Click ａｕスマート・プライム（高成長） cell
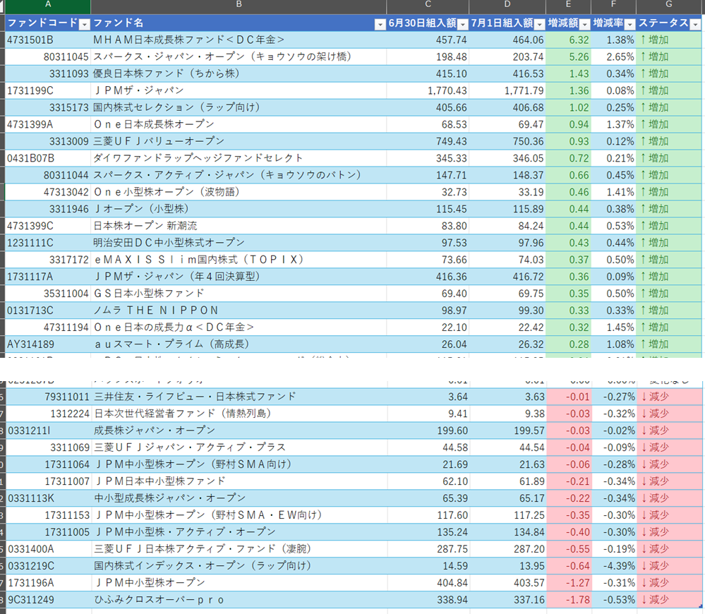The width and height of the screenshot is (705, 614). pos(239,344)
